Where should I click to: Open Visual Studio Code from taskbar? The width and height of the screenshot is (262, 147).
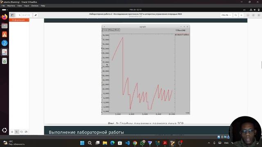click(127, 143)
